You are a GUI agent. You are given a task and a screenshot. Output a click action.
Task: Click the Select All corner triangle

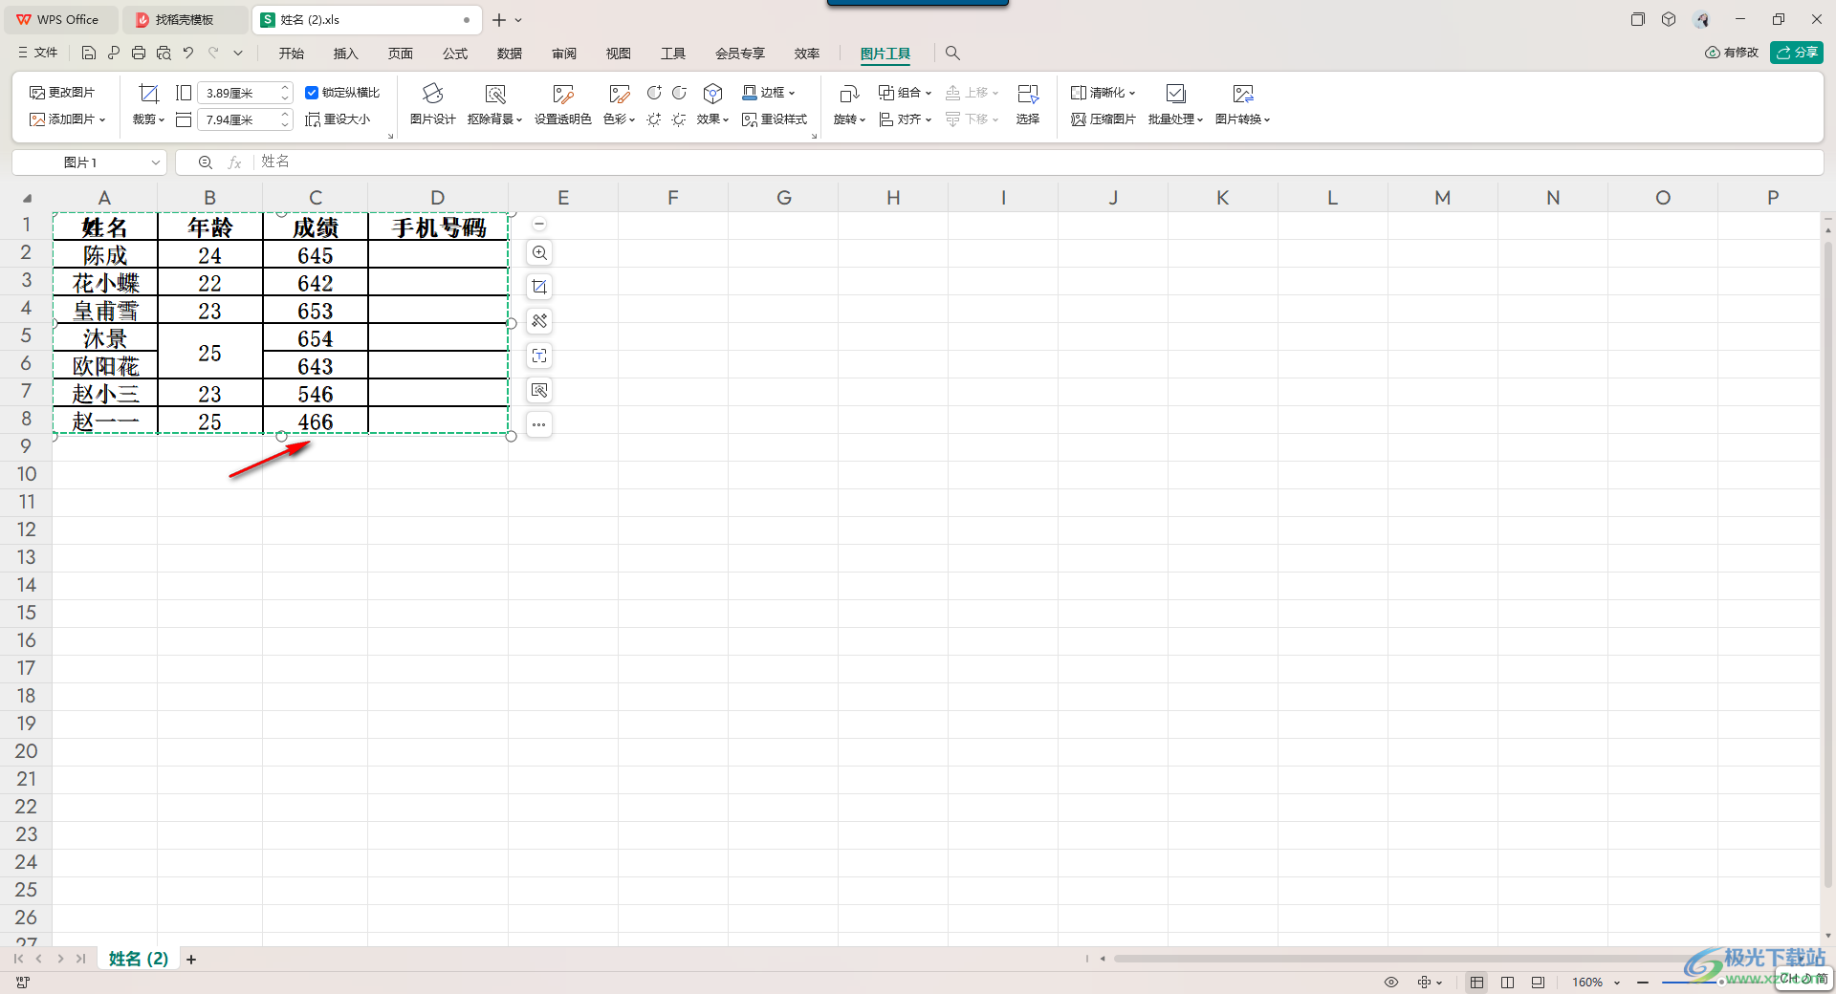click(x=27, y=198)
